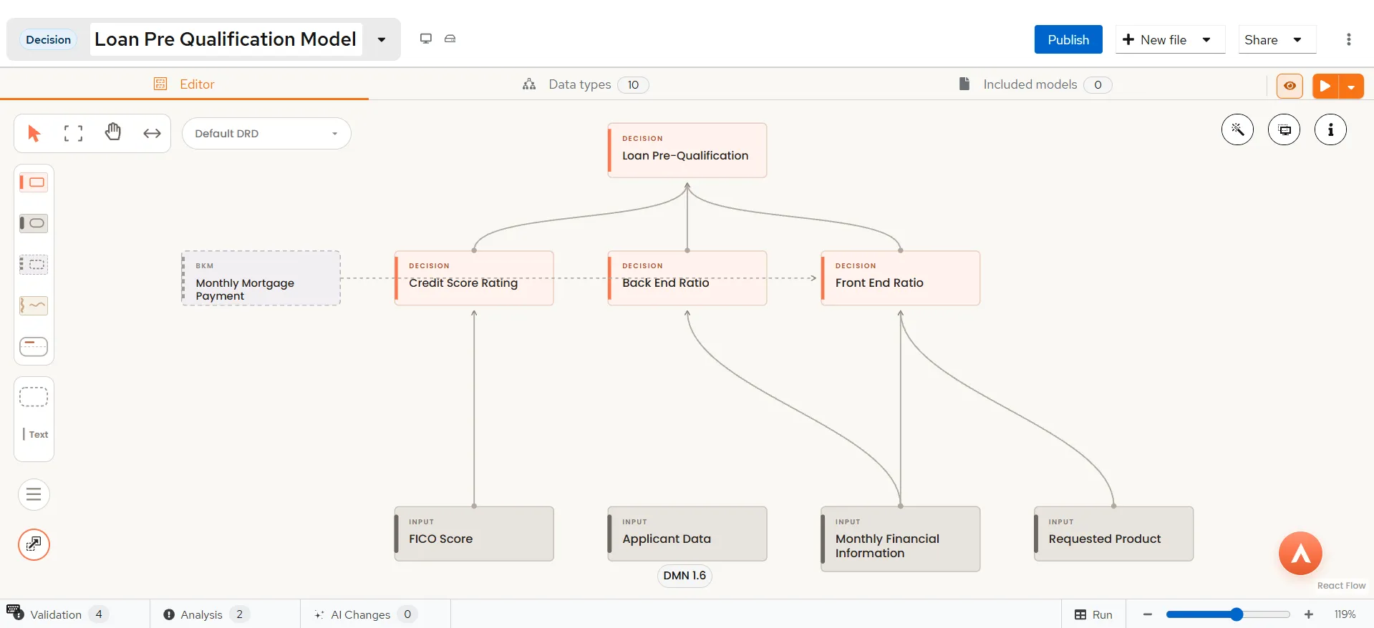Click the orange floating assistant button
1374x628 pixels.
click(x=1300, y=553)
